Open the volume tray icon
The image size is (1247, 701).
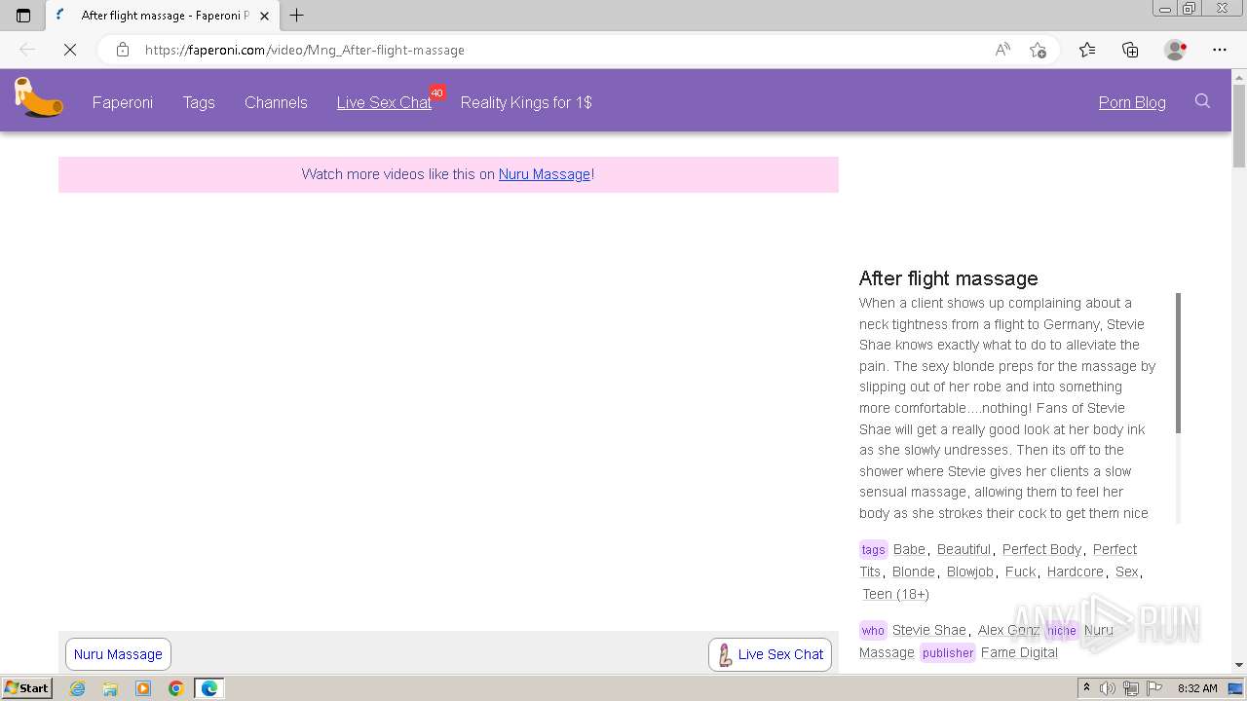tap(1108, 688)
